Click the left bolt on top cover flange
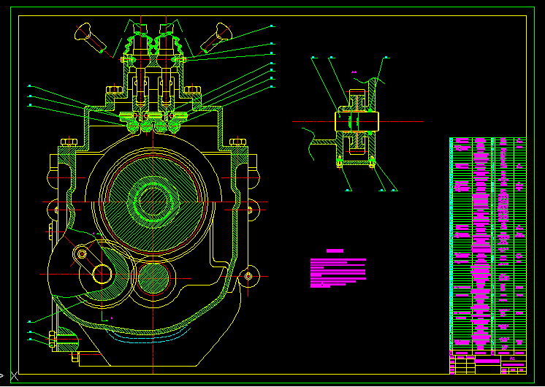The height and width of the screenshot is (387, 545). [x=114, y=90]
